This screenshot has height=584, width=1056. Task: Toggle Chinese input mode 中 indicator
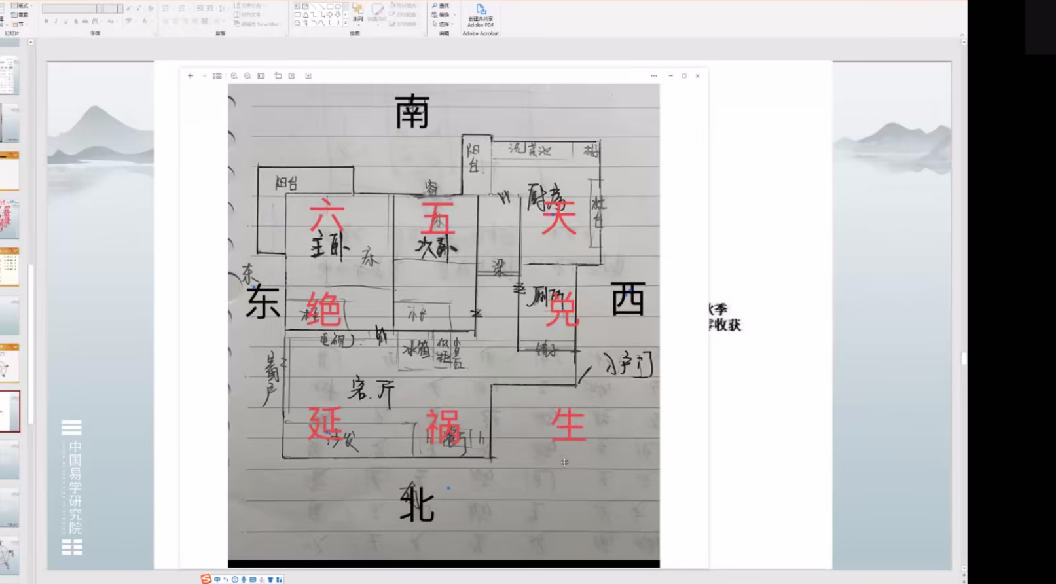coord(217,579)
